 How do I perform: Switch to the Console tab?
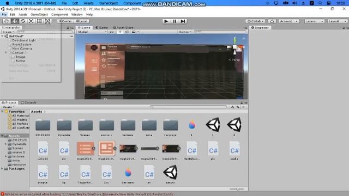29,102
